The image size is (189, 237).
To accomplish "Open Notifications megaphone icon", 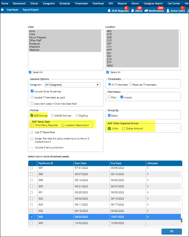I will tap(146, 11).
